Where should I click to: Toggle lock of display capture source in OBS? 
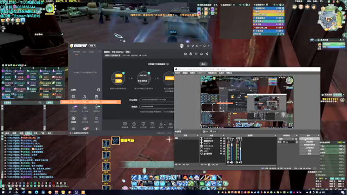click(224, 153)
